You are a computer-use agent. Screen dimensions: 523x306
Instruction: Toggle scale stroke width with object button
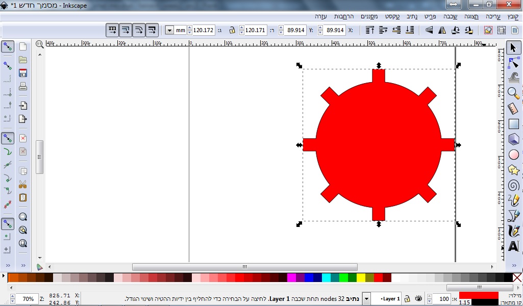pyautogui.click(x=152, y=30)
